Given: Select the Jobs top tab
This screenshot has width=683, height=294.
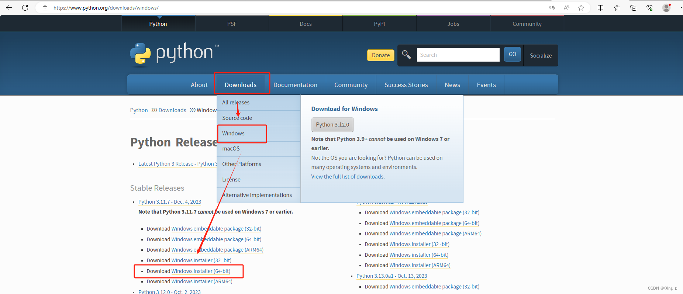Looking at the screenshot, I should 453,24.
